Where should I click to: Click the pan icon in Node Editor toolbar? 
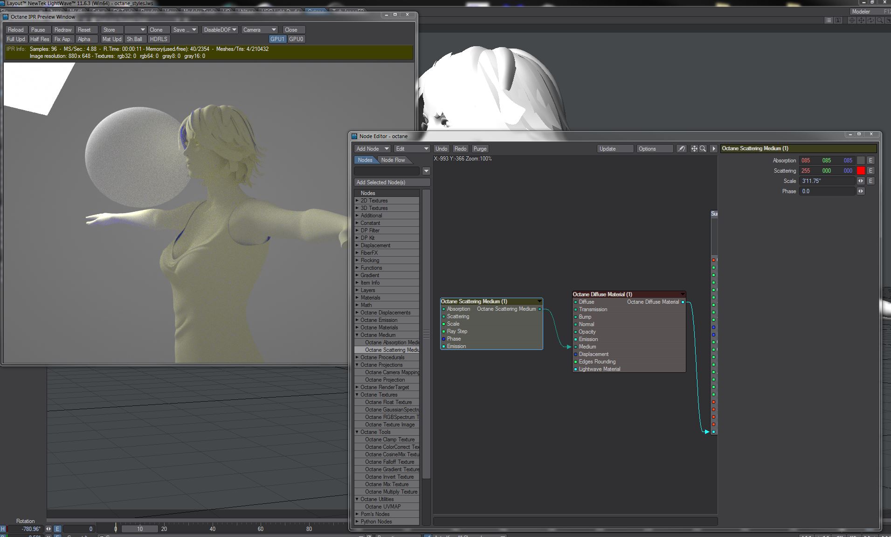coord(694,149)
